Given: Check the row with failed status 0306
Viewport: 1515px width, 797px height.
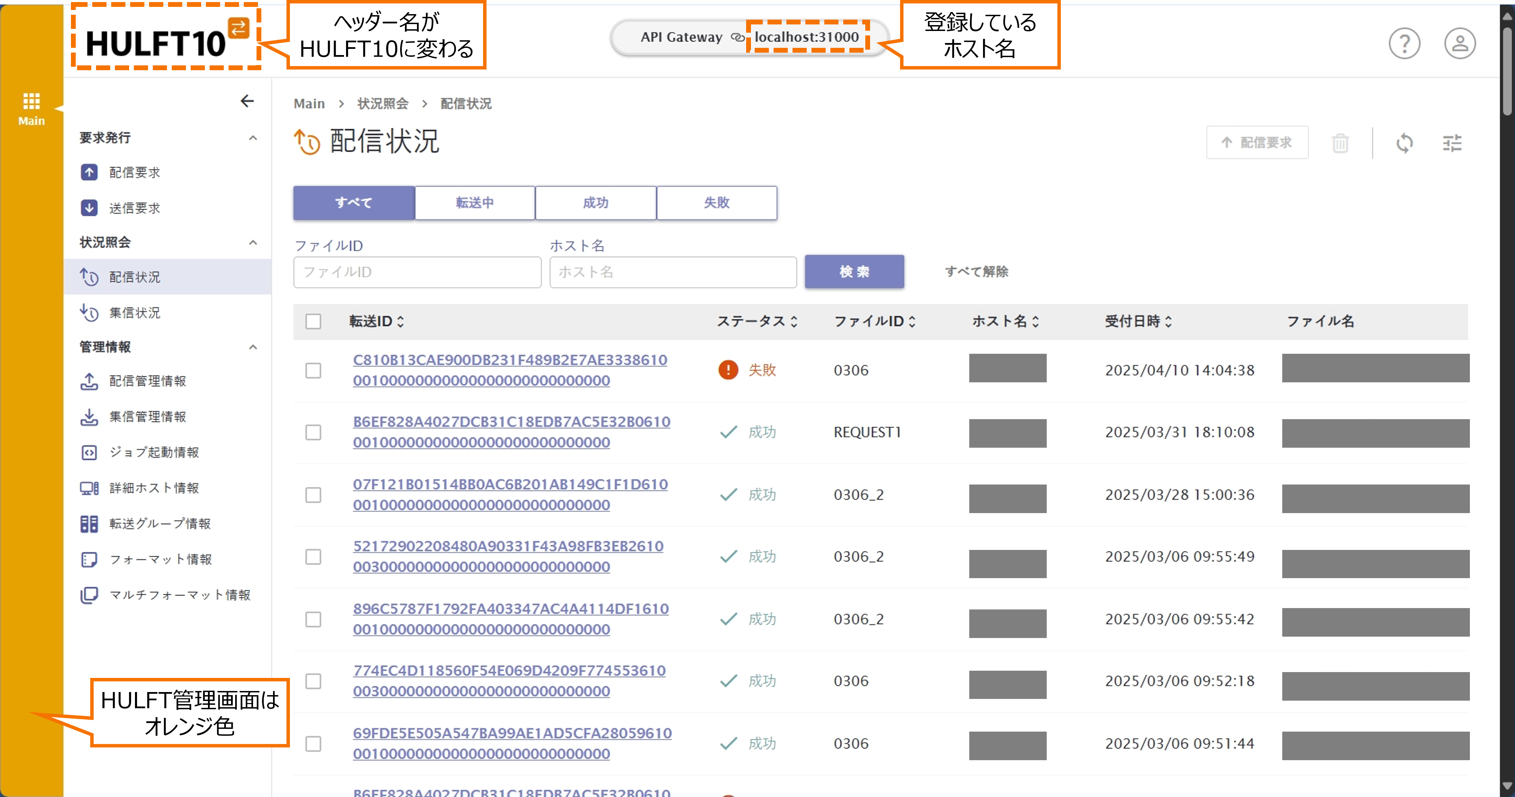Looking at the screenshot, I should 313,370.
